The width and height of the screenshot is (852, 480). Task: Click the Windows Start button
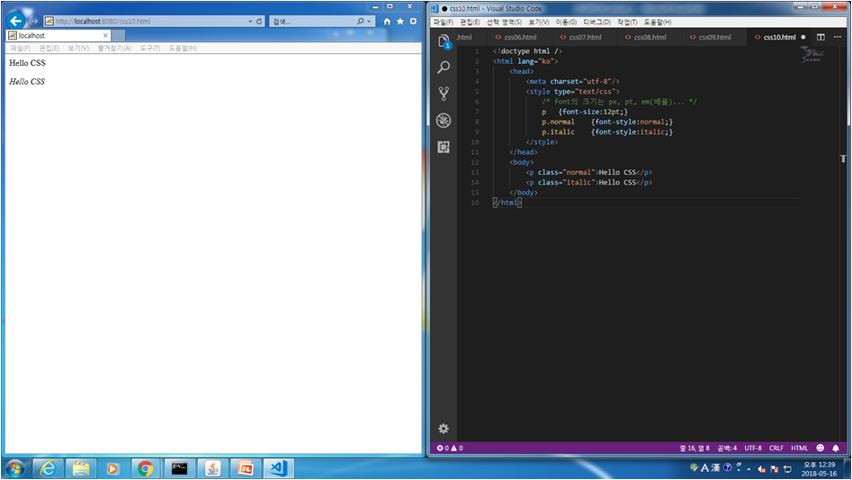(x=15, y=468)
